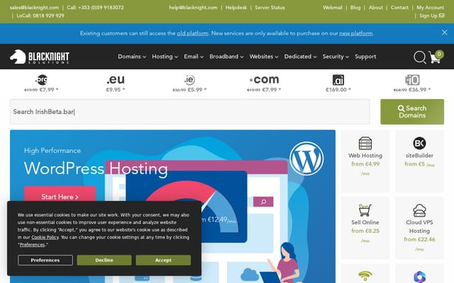This screenshot has height=283, width=454.
Task: Expand the Broadband menu
Action: pyautogui.click(x=226, y=57)
